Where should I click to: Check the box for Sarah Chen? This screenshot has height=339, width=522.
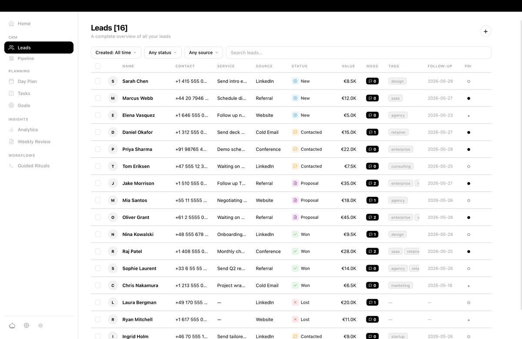98,81
